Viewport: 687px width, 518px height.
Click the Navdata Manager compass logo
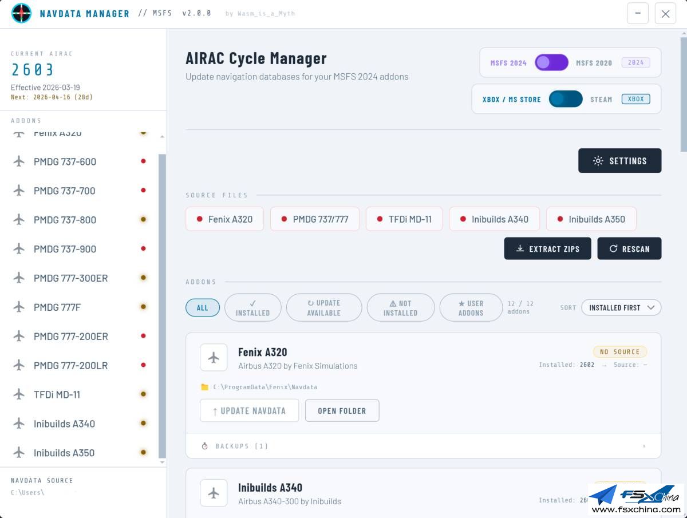click(x=21, y=13)
